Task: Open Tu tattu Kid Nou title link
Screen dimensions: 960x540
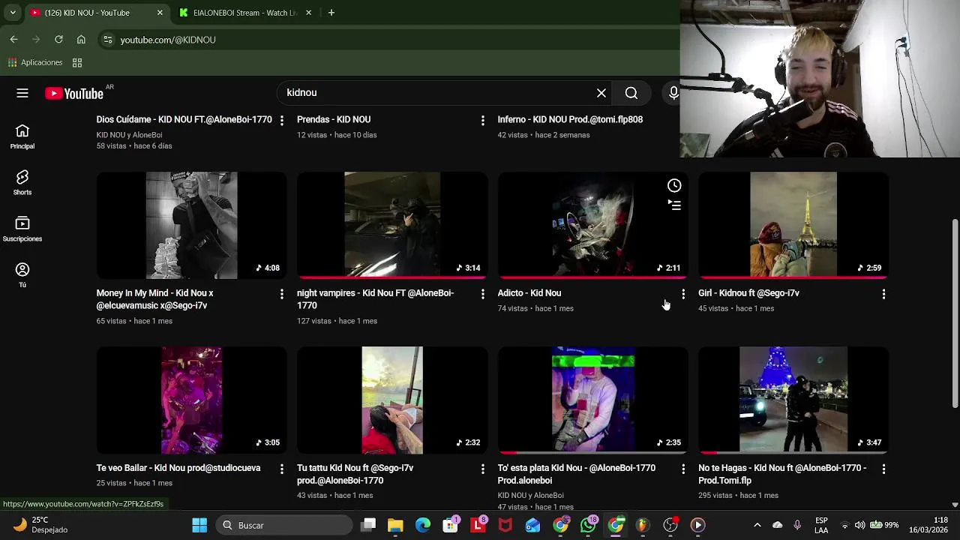Action: pyautogui.click(x=355, y=474)
